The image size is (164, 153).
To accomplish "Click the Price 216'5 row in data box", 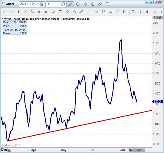I will click(15, 26).
